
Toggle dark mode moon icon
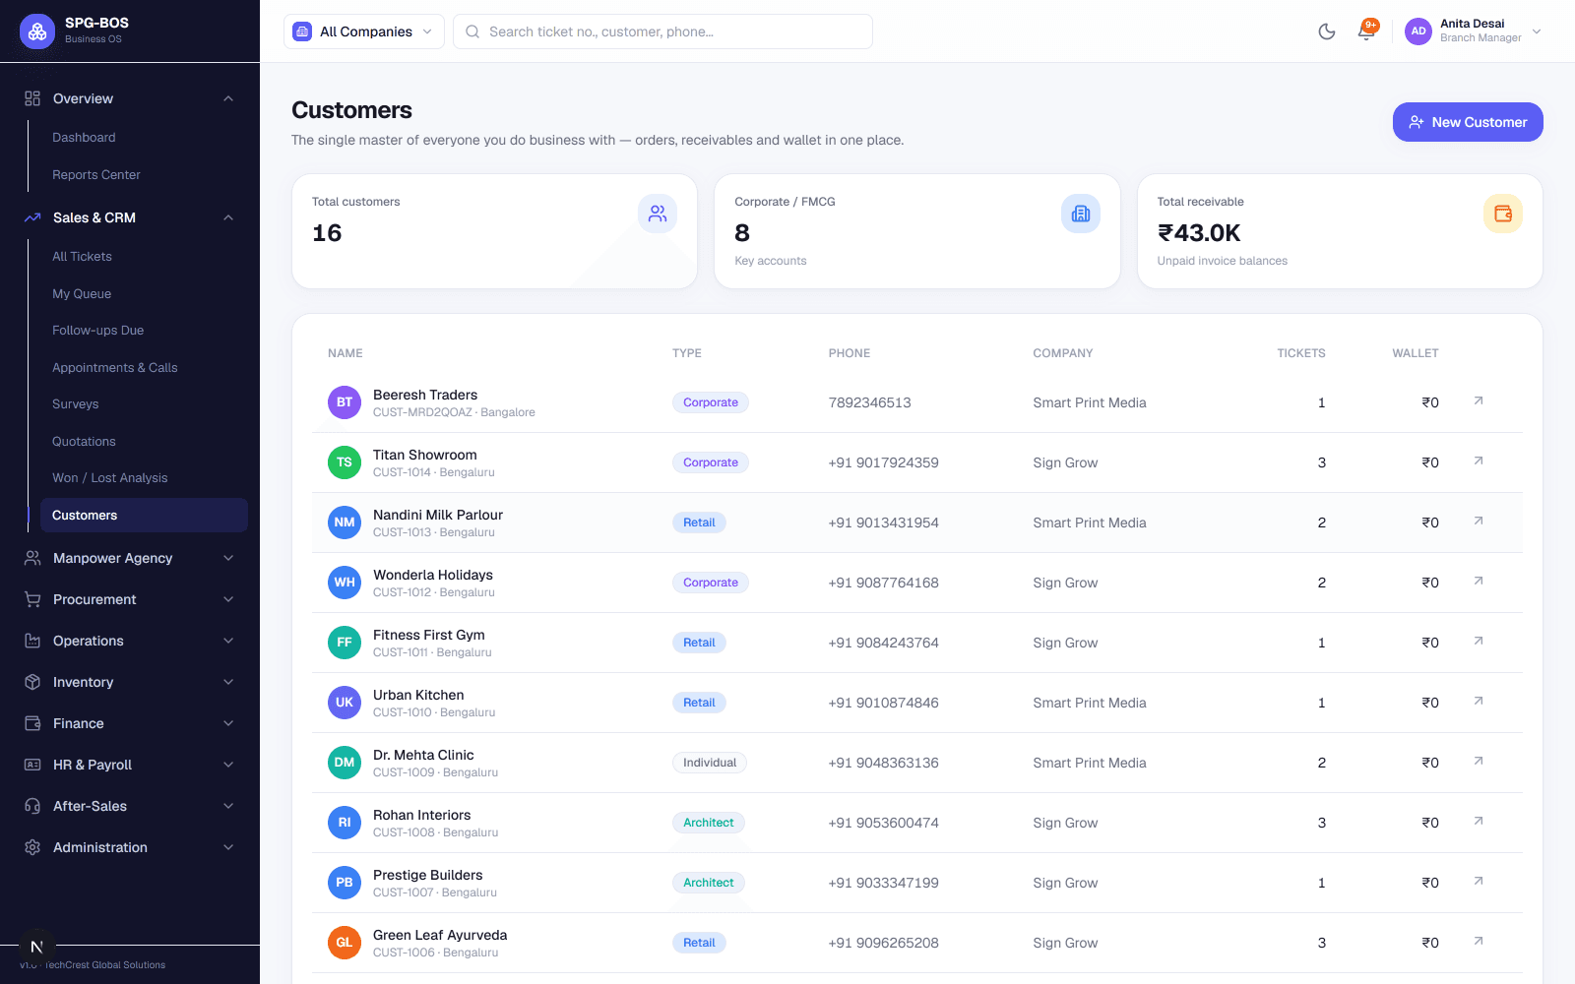[1327, 31]
